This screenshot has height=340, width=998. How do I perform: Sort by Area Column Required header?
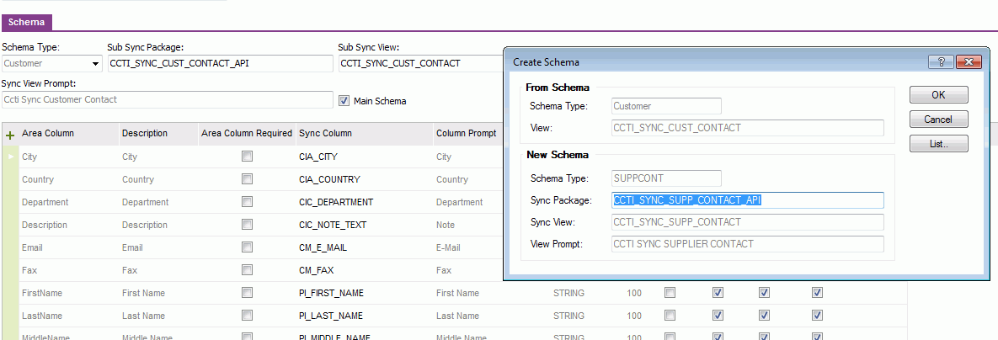246,134
